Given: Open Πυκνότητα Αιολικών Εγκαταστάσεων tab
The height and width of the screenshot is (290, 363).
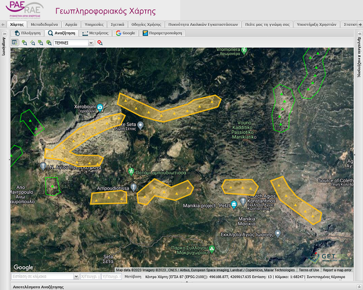Looking at the screenshot, I should [203, 24].
